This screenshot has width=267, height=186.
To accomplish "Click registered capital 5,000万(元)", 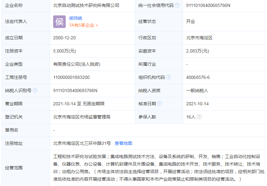I will point(64,51).
